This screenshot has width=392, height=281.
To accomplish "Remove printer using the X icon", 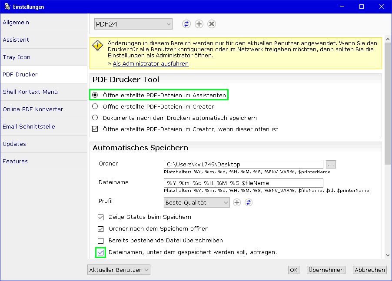I will pos(212,24).
